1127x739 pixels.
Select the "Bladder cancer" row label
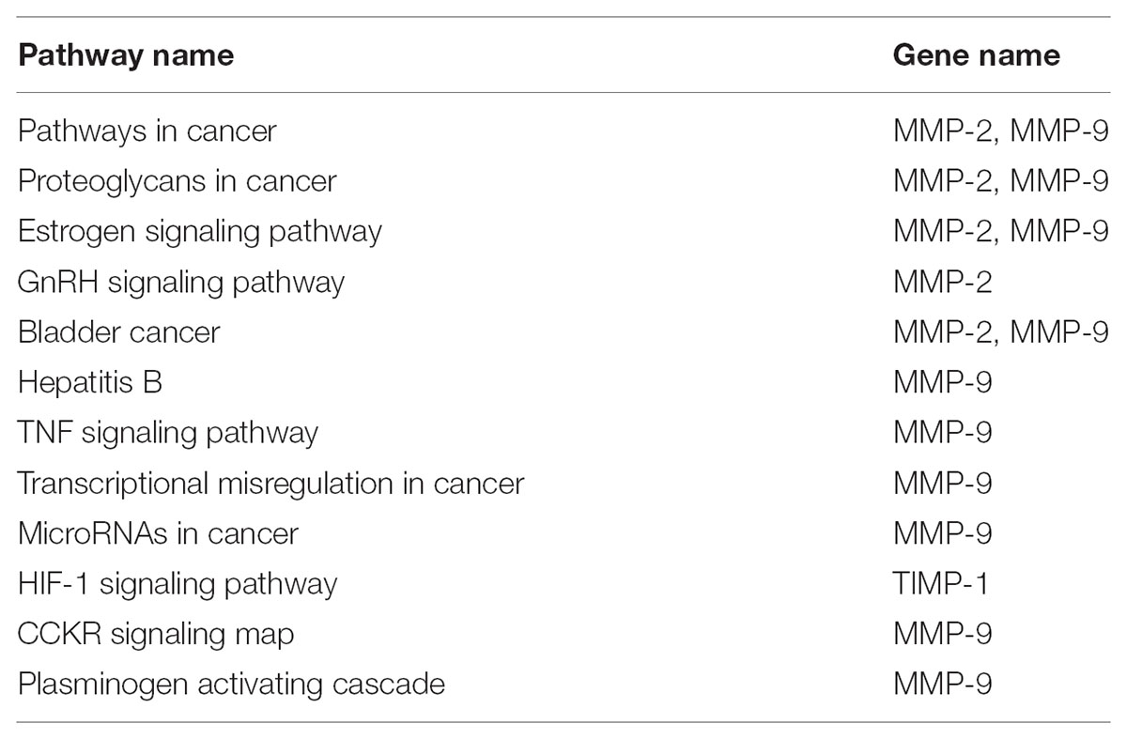[119, 331]
